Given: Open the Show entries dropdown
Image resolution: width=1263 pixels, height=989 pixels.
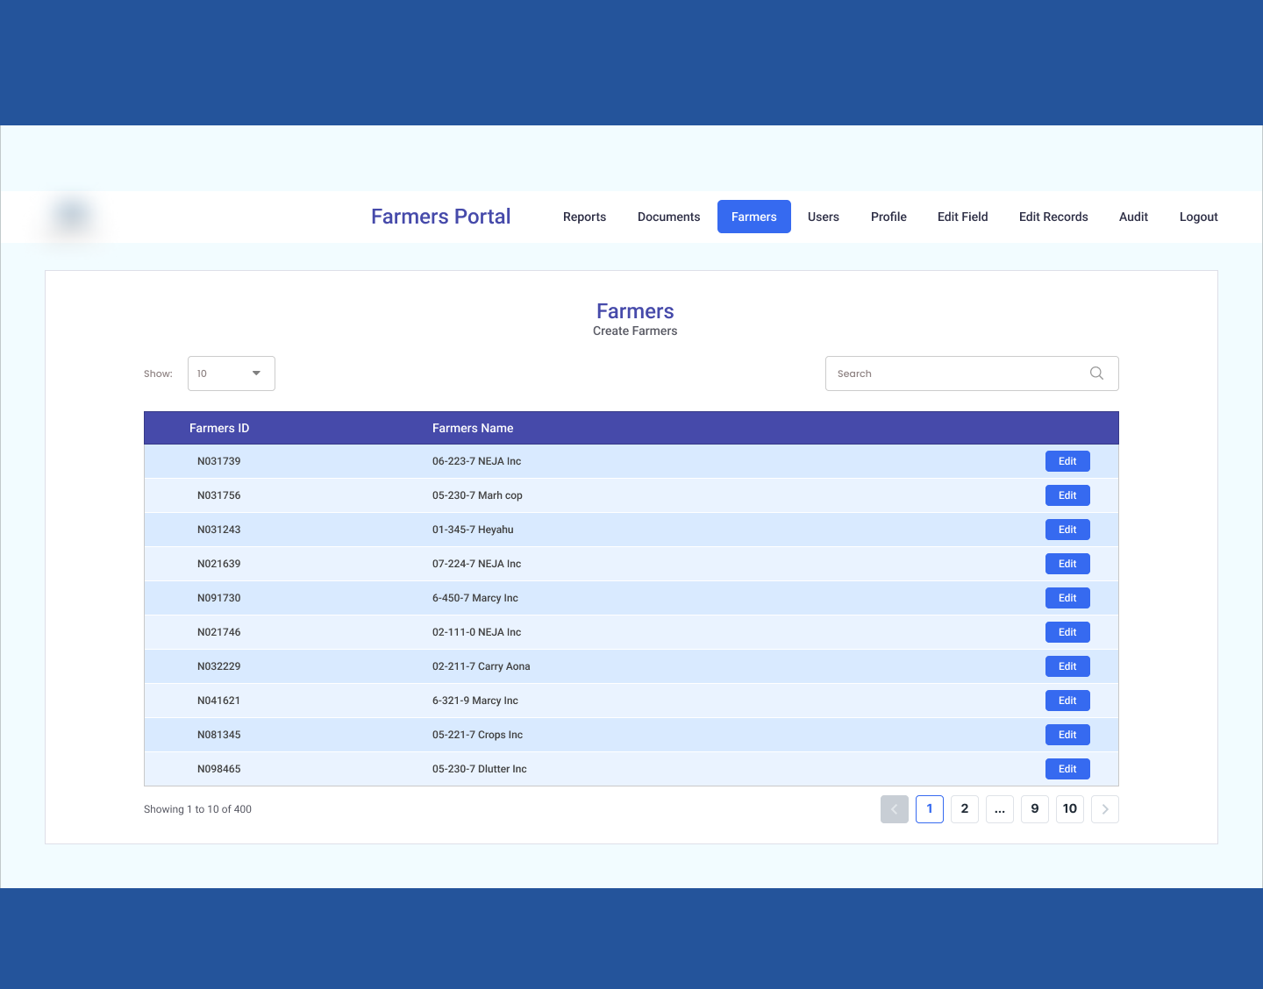Looking at the screenshot, I should [232, 374].
